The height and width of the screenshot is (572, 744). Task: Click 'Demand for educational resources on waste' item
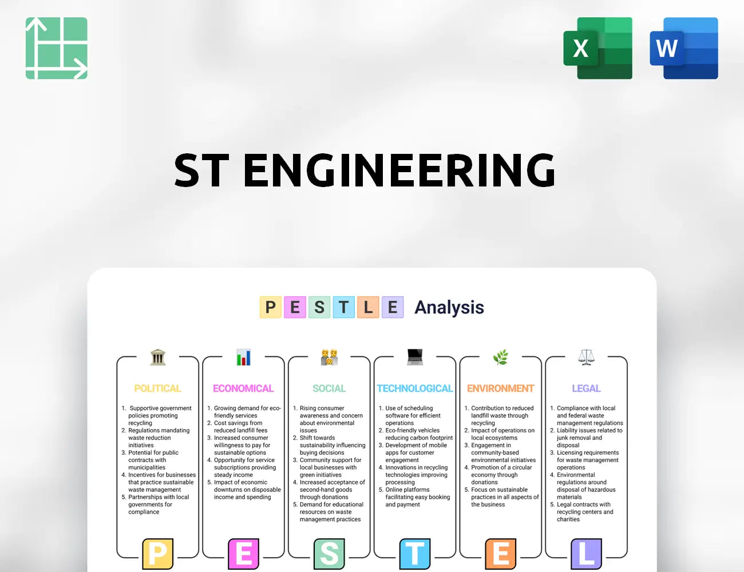329,512
